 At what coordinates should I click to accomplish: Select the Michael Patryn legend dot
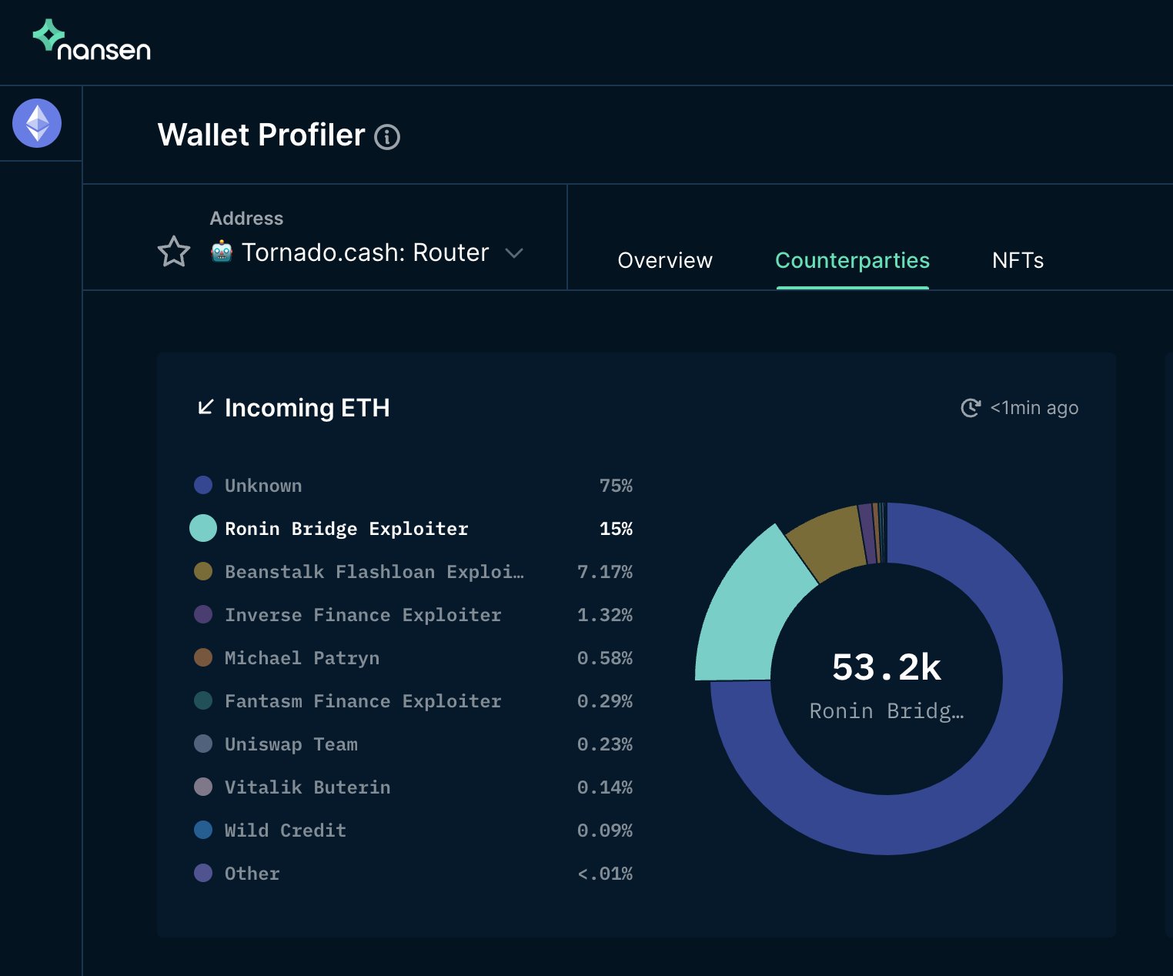pos(203,657)
